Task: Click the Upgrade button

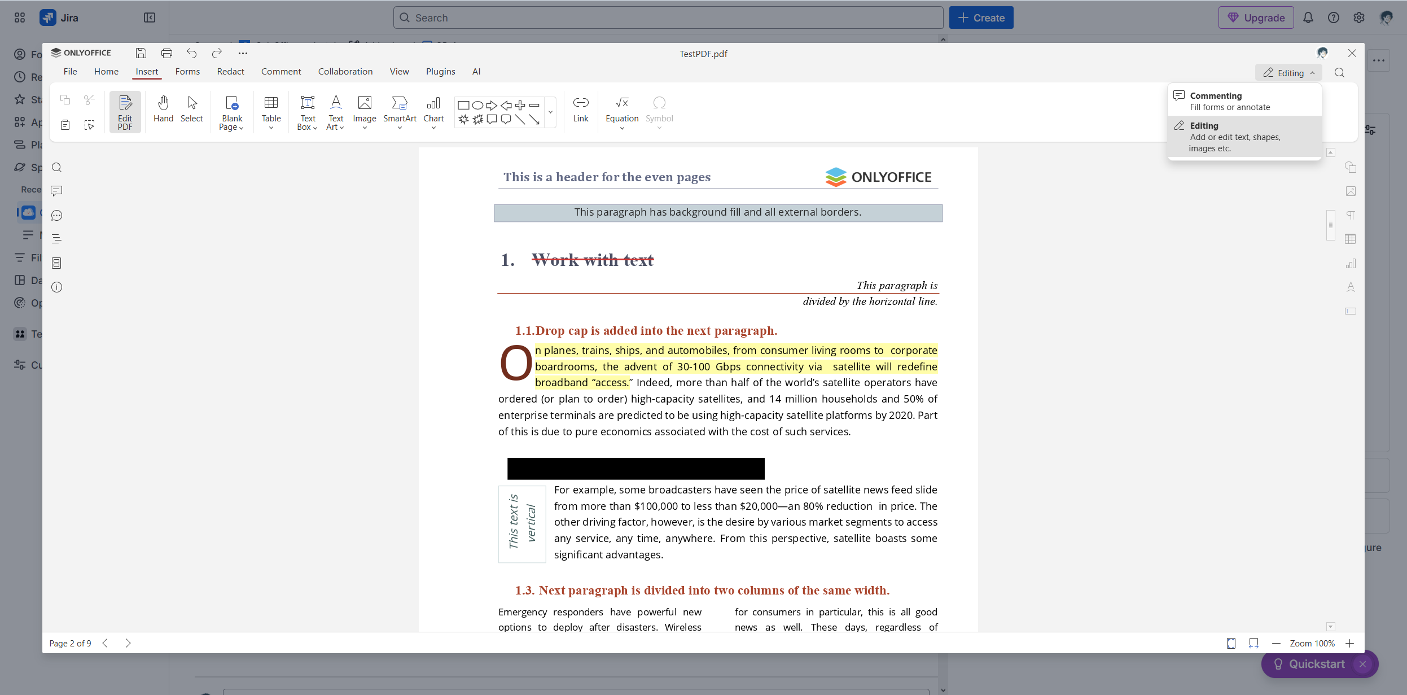Action: [1256, 18]
